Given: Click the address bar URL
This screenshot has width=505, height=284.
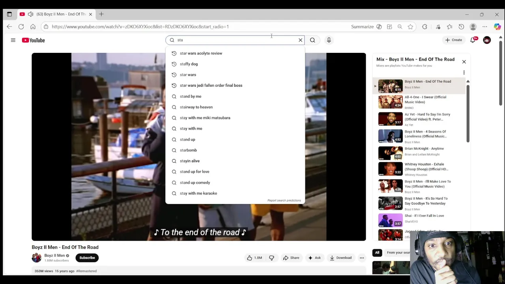Looking at the screenshot, I should (140, 27).
